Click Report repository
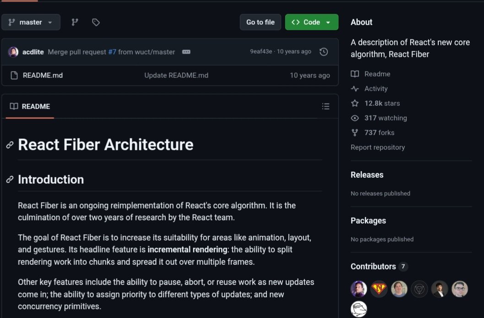This screenshot has height=318, width=484. pos(377,147)
